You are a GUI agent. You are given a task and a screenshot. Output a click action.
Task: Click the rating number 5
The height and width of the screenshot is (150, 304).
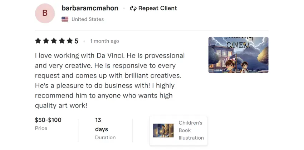pyautogui.click(x=77, y=41)
